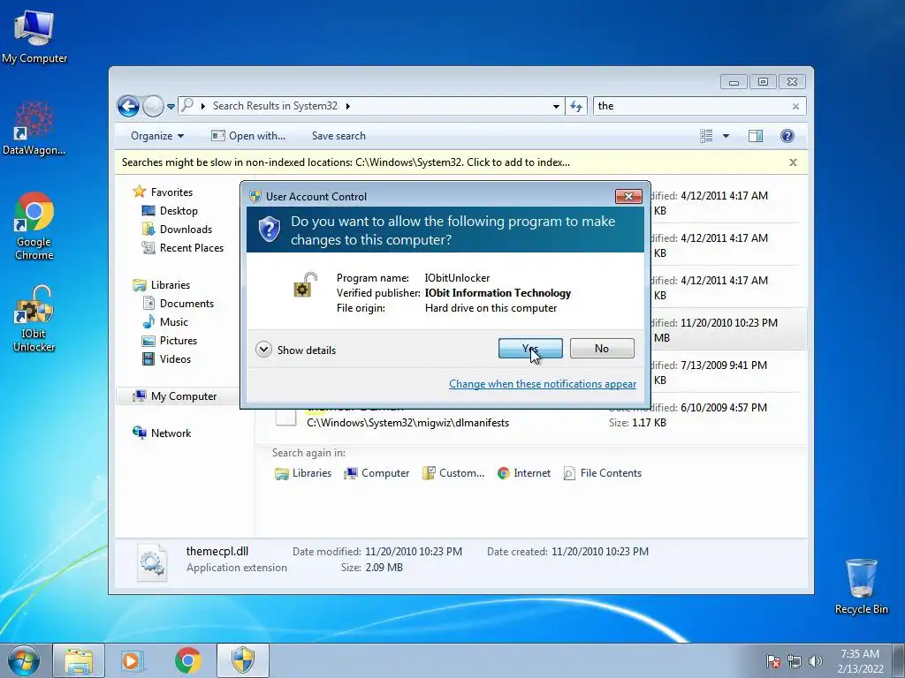Viewport: 905px width, 678px height.
Task: Select Libraries in the navigation pane
Action: tap(161, 285)
